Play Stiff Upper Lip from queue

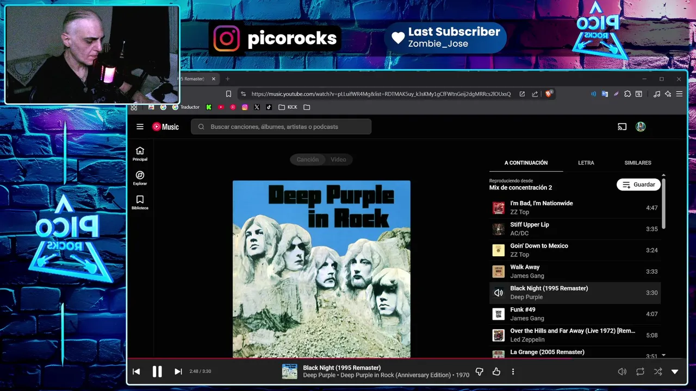[575, 229]
